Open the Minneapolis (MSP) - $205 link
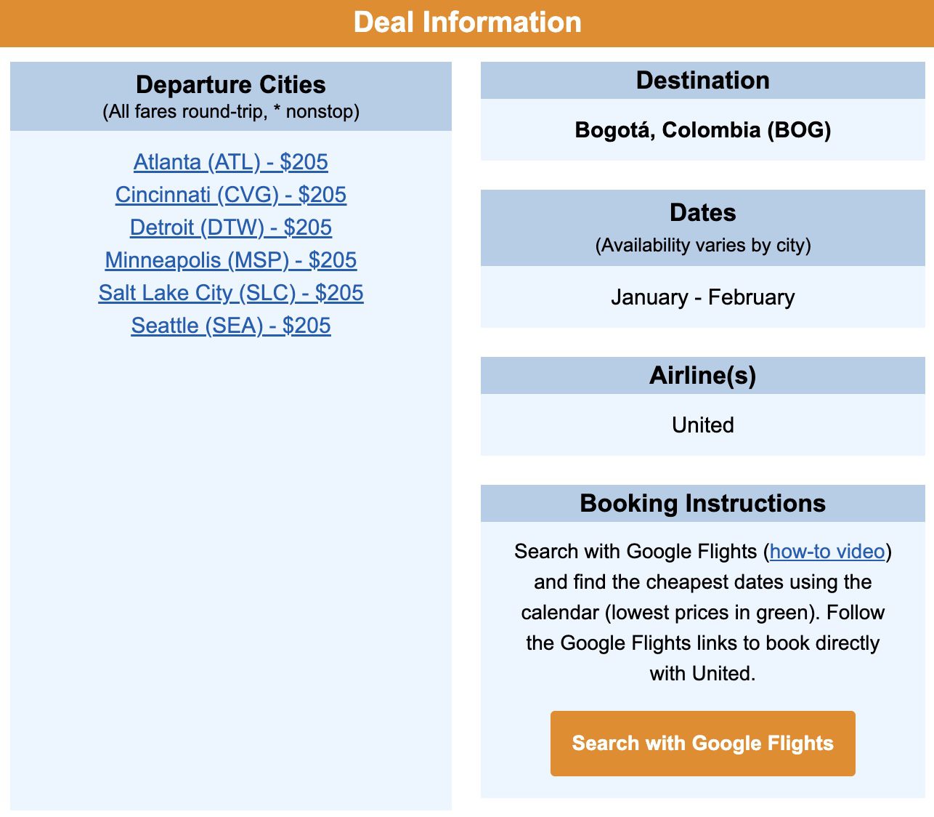This screenshot has height=817, width=934. click(230, 259)
